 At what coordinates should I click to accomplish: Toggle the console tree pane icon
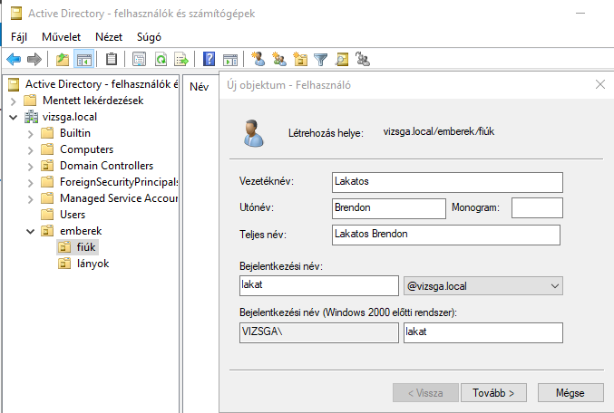83,60
